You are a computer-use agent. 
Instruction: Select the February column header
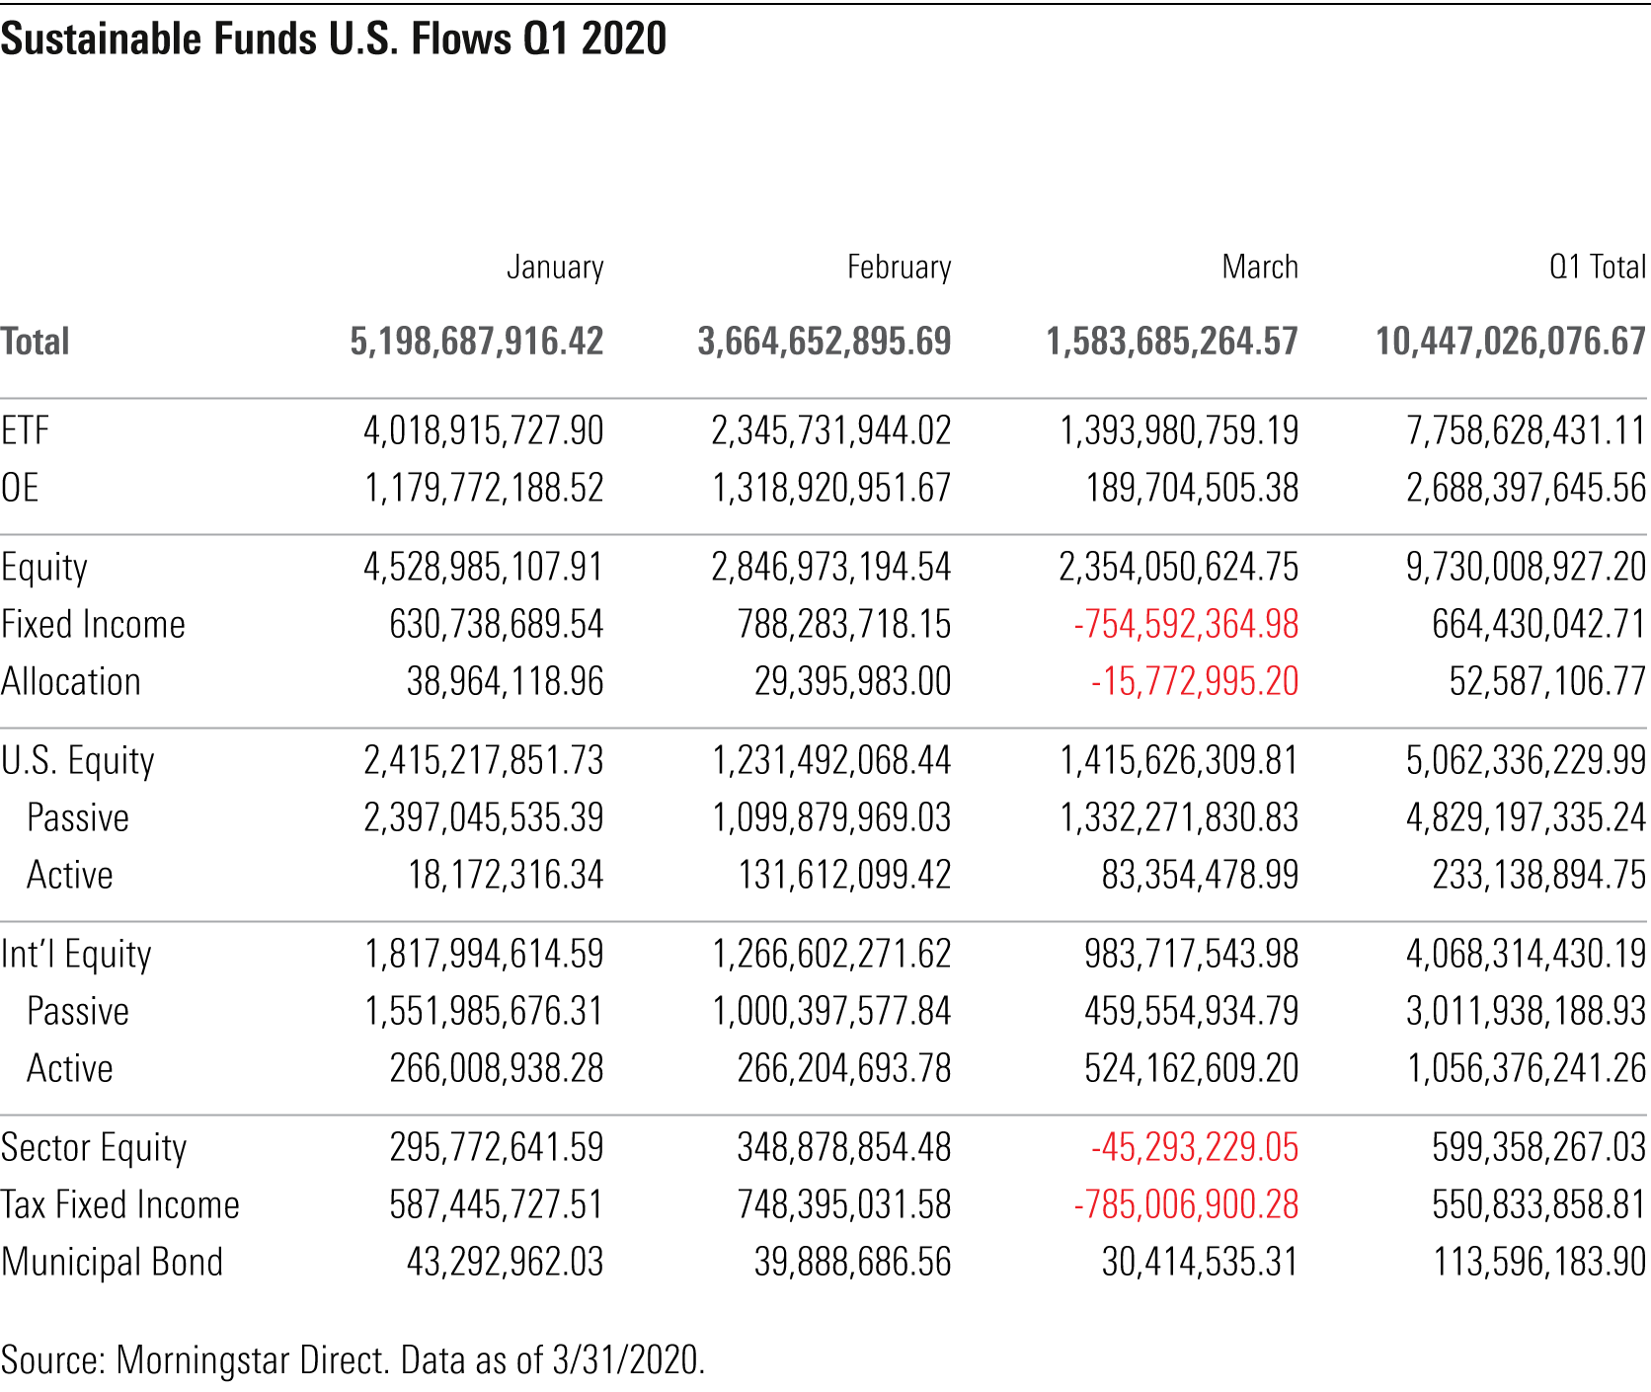click(899, 267)
